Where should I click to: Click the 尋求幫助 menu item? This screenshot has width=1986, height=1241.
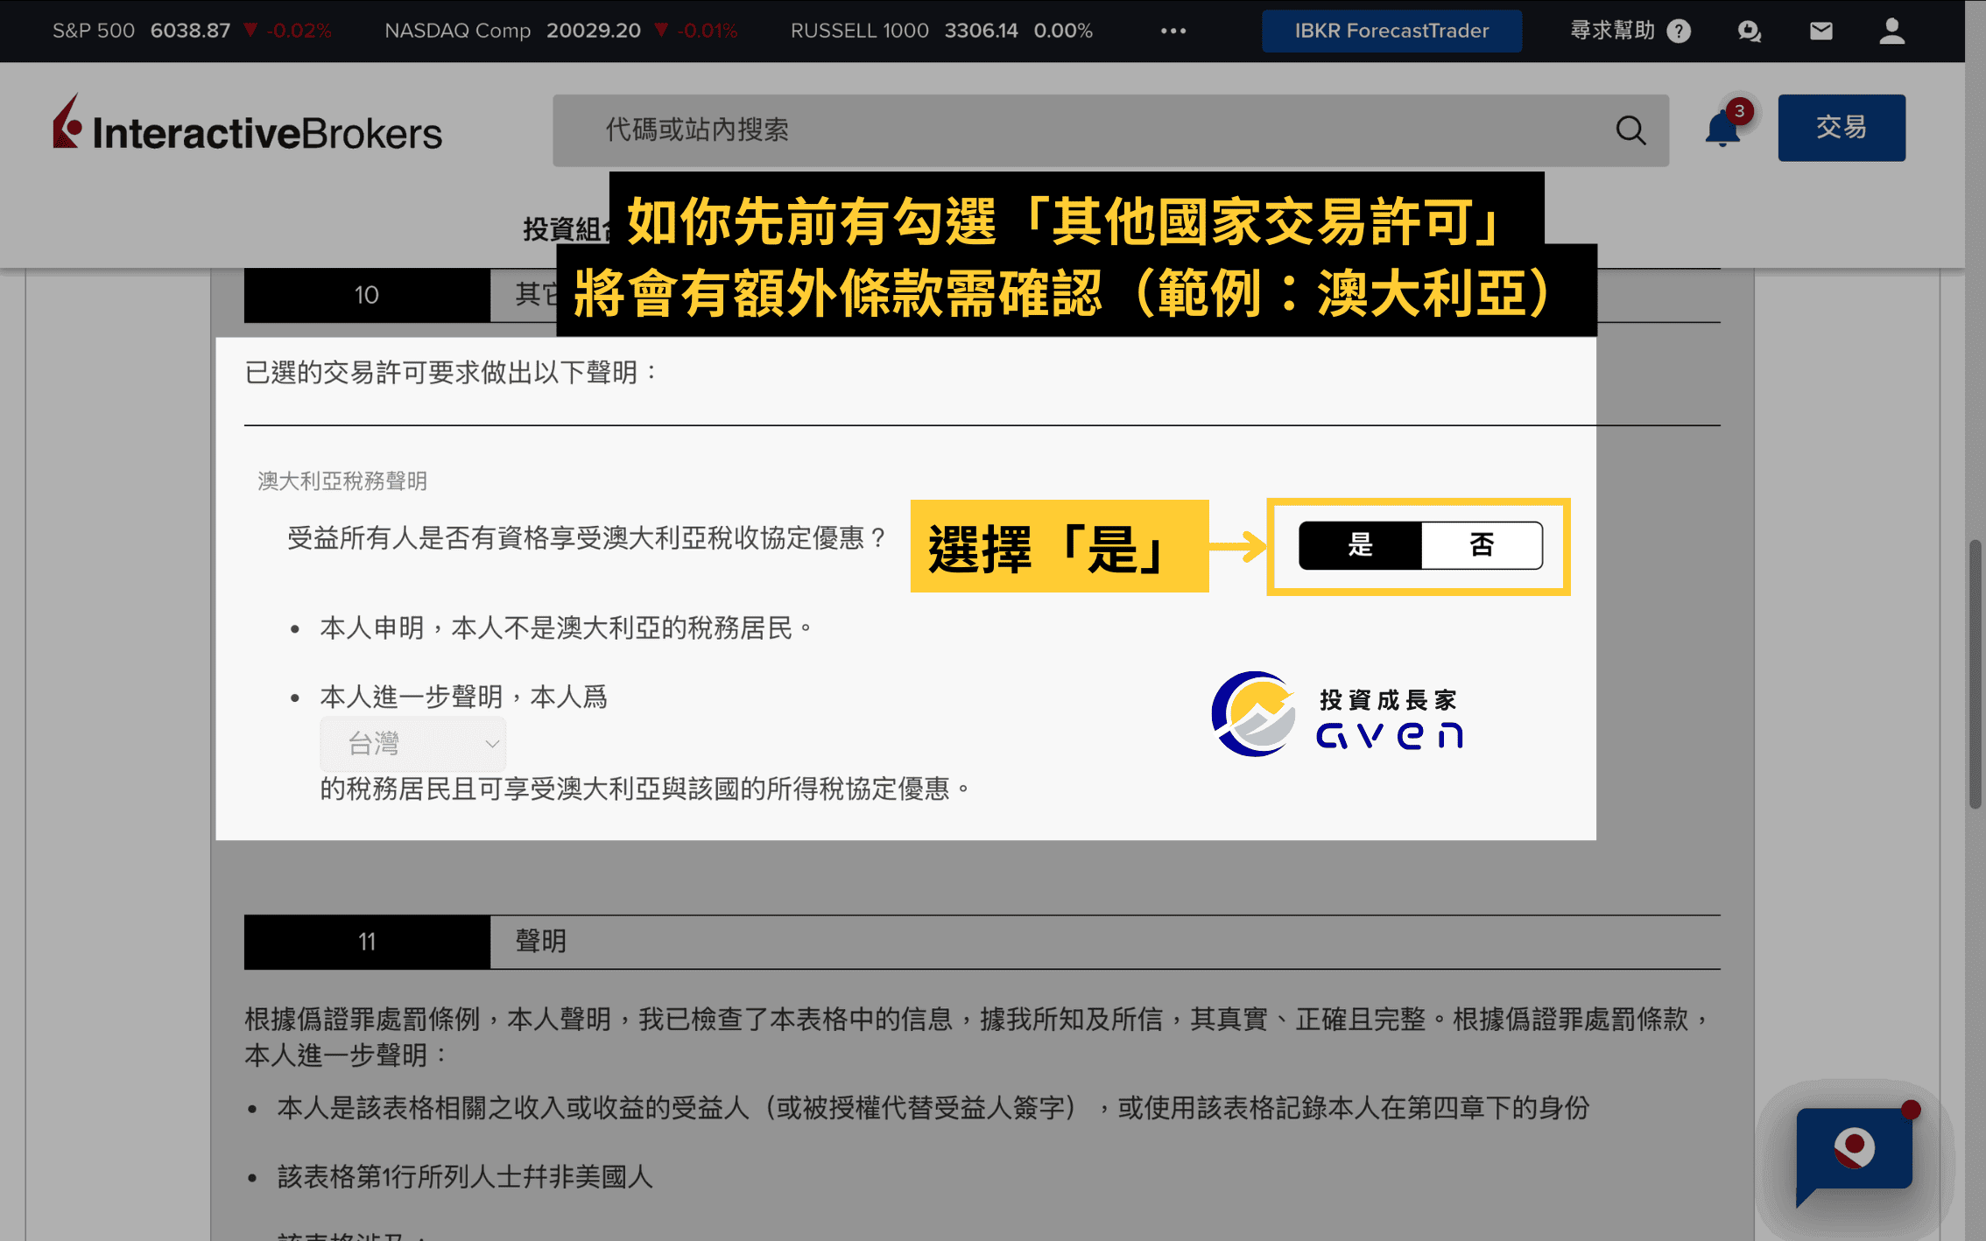(x=1610, y=31)
